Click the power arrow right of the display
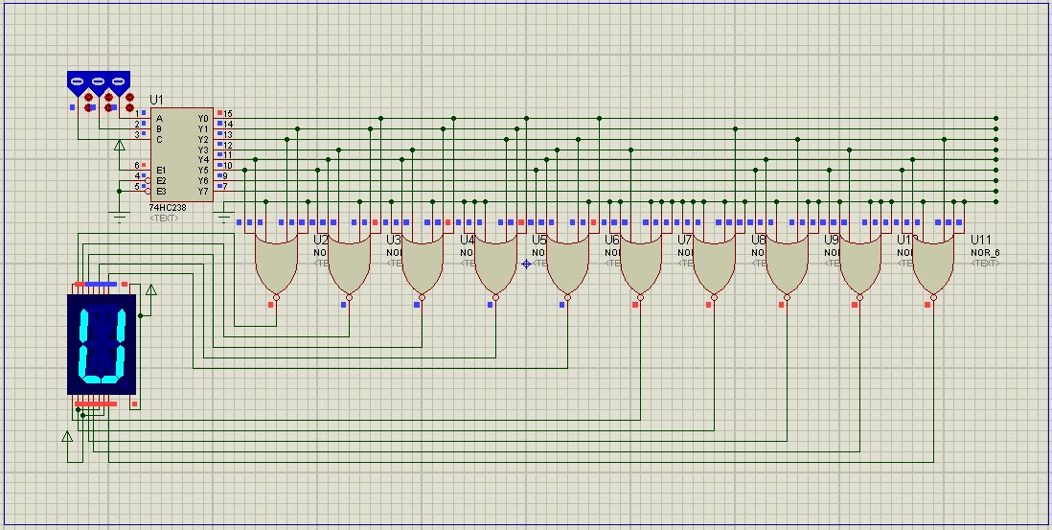Screen dimensions: 1052x530 pos(150,289)
